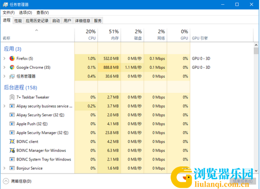Collapse to 简略信息 view
Viewport: 260px width, 189px height.
pyautogui.click(x=17, y=181)
